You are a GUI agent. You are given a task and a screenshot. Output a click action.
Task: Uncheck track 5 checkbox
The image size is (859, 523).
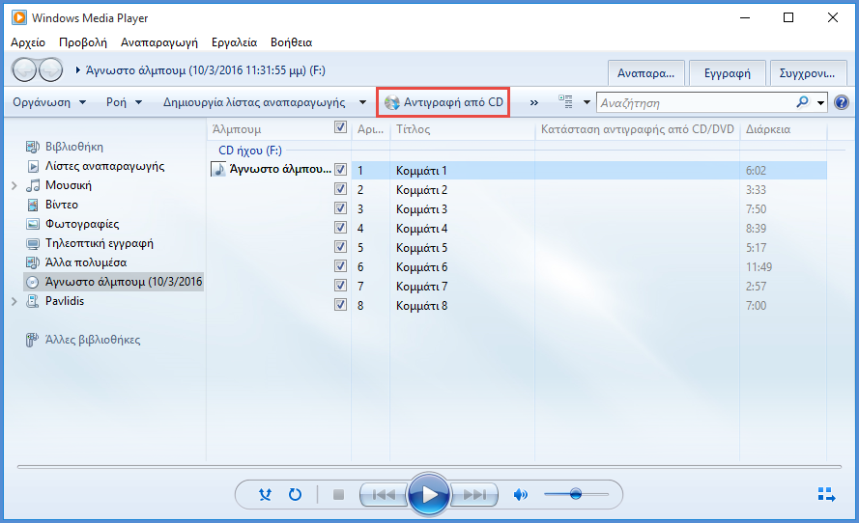[x=340, y=247]
